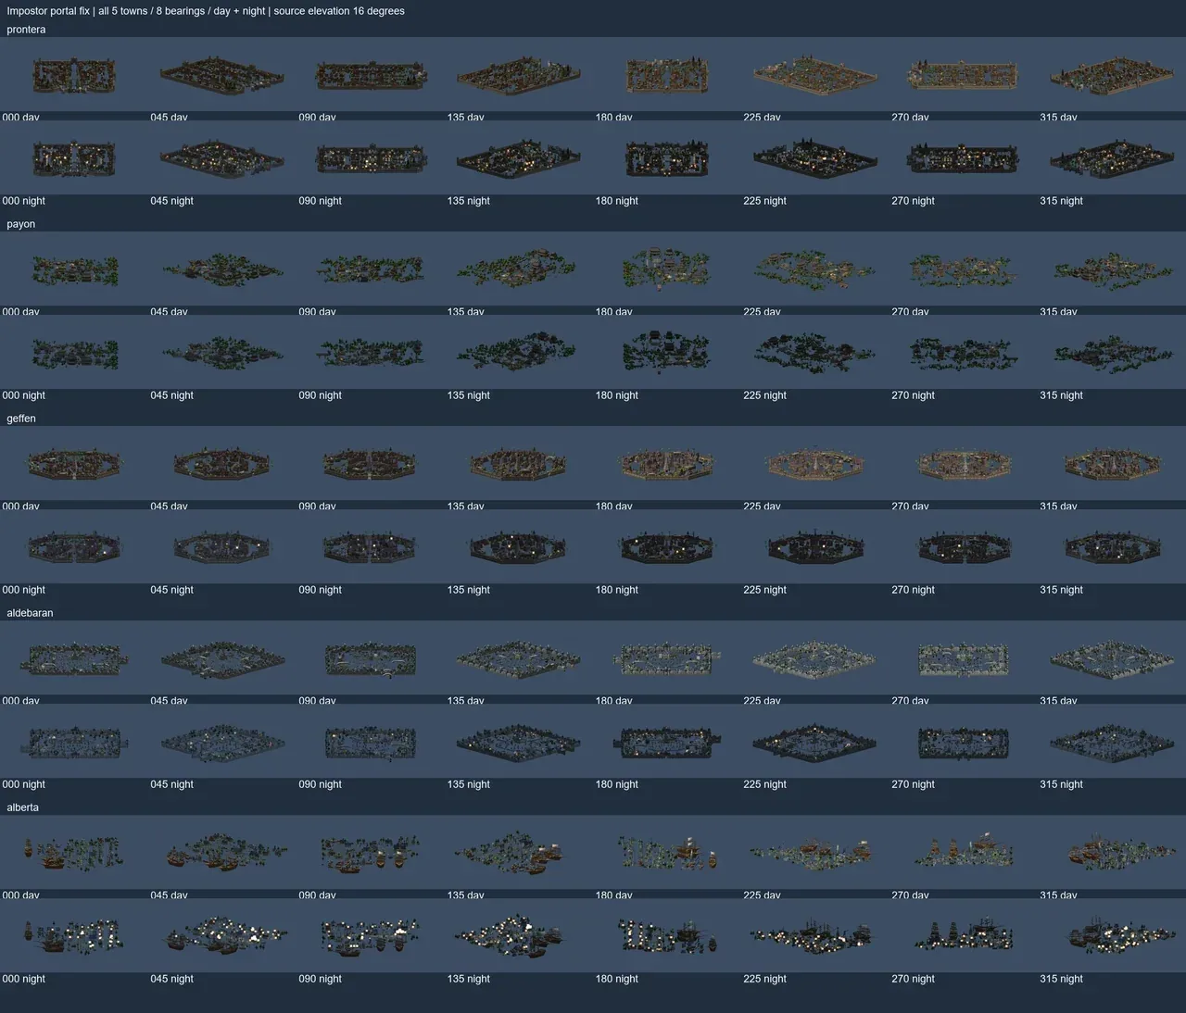This screenshot has width=1186, height=1013.
Task: Open the aldebaran 270 day render thumbnail
Action: pos(964,657)
